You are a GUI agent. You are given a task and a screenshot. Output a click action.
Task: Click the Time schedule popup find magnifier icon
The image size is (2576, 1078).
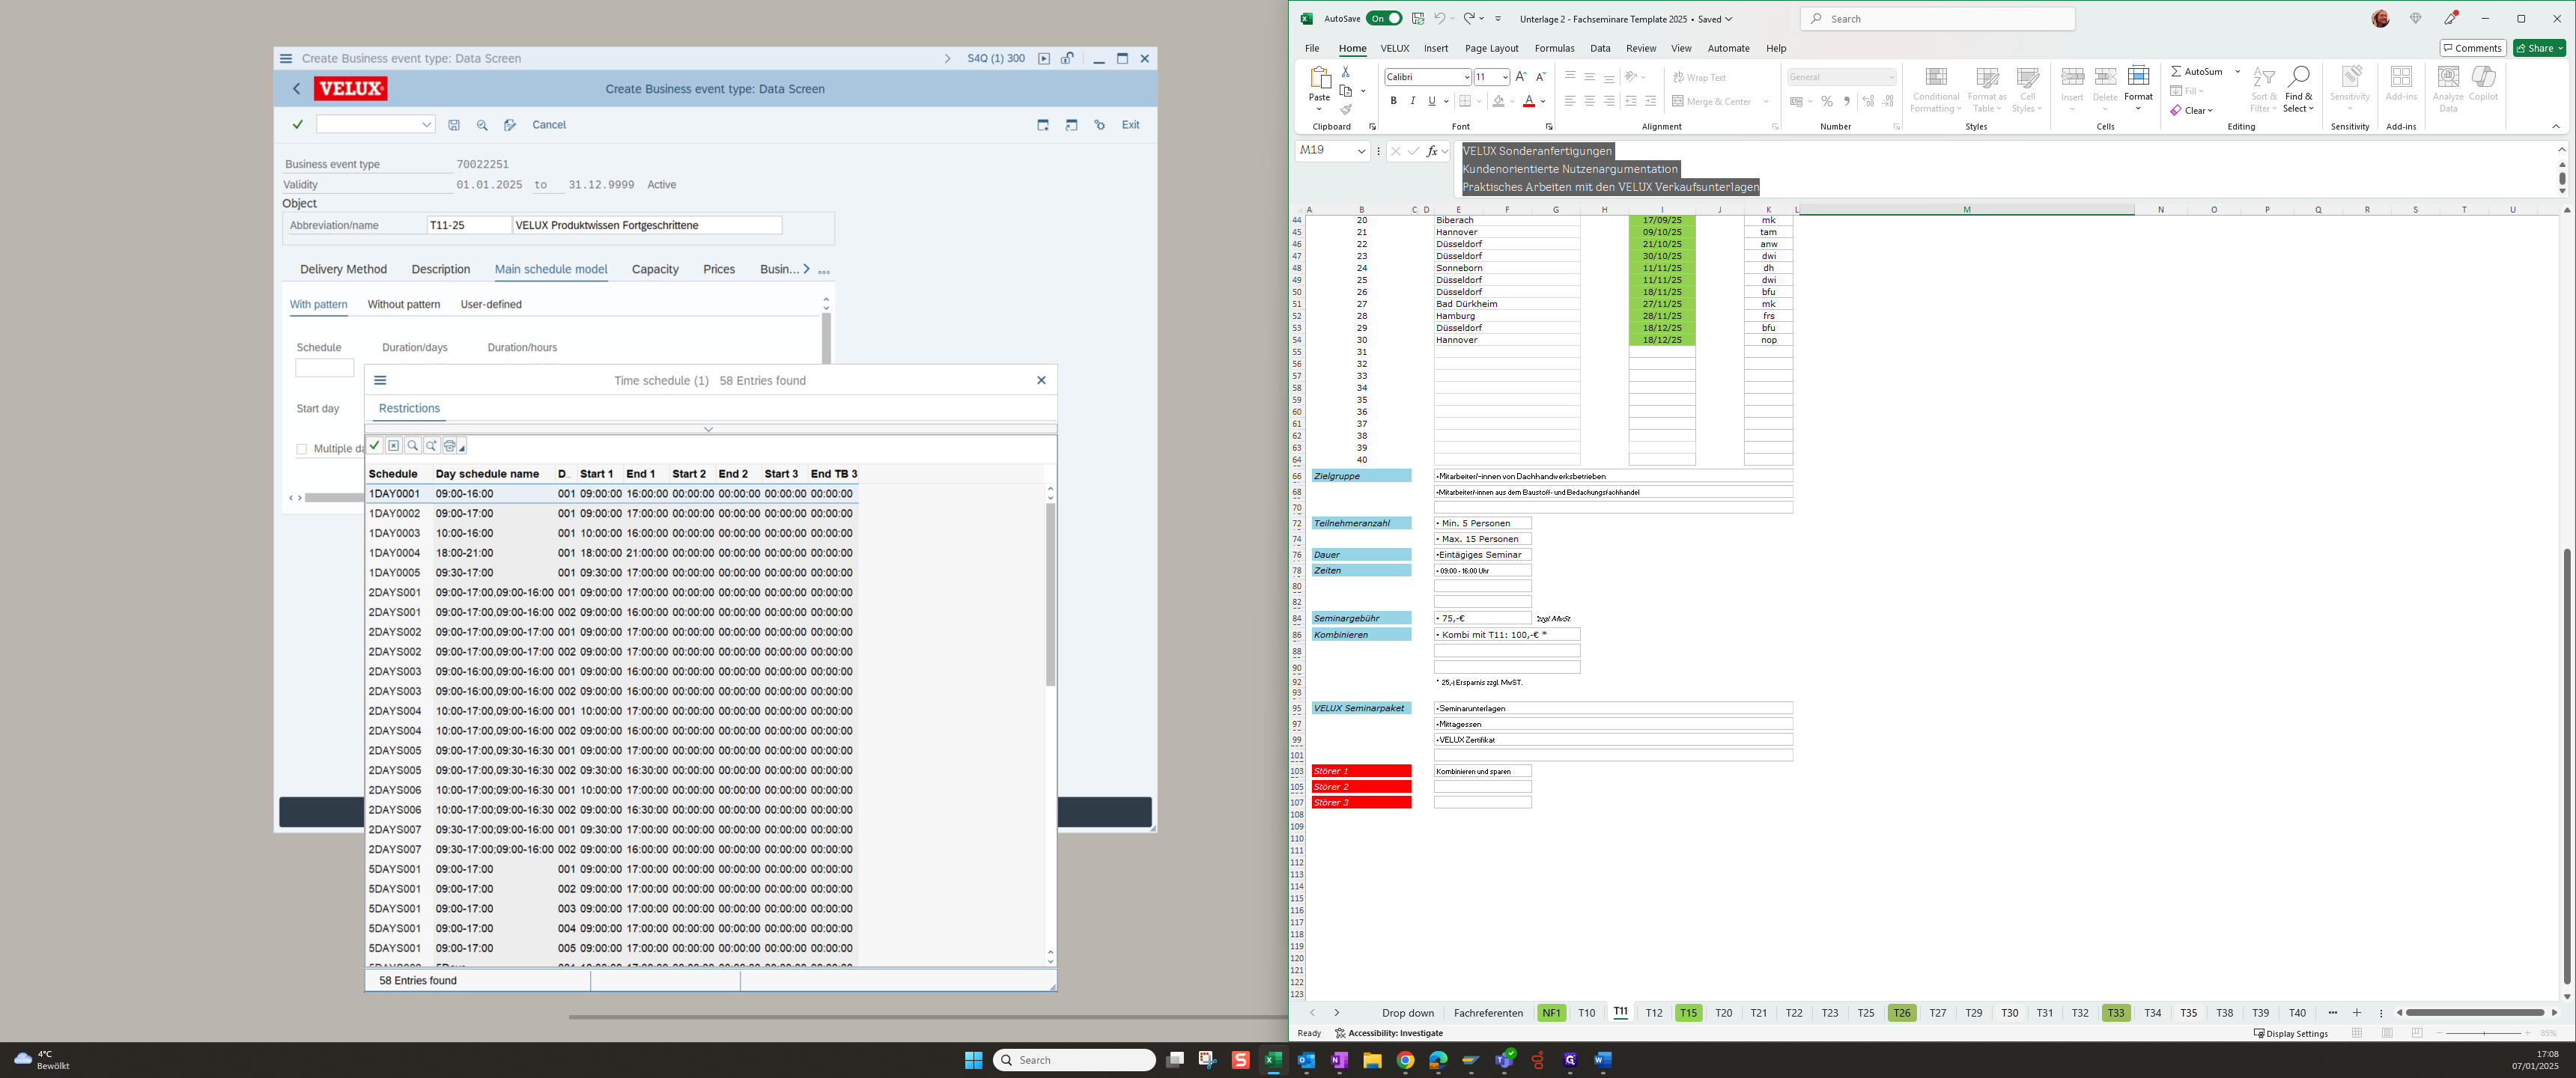point(412,446)
